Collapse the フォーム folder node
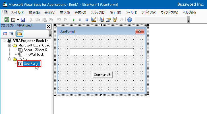 point(9,59)
